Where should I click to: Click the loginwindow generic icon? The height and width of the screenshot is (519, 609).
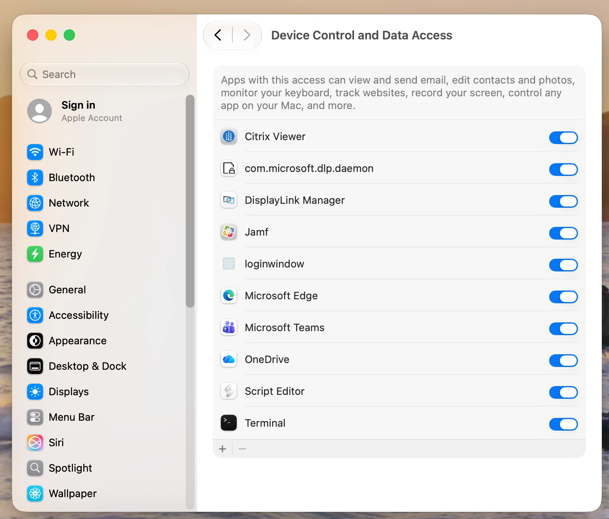click(229, 264)
